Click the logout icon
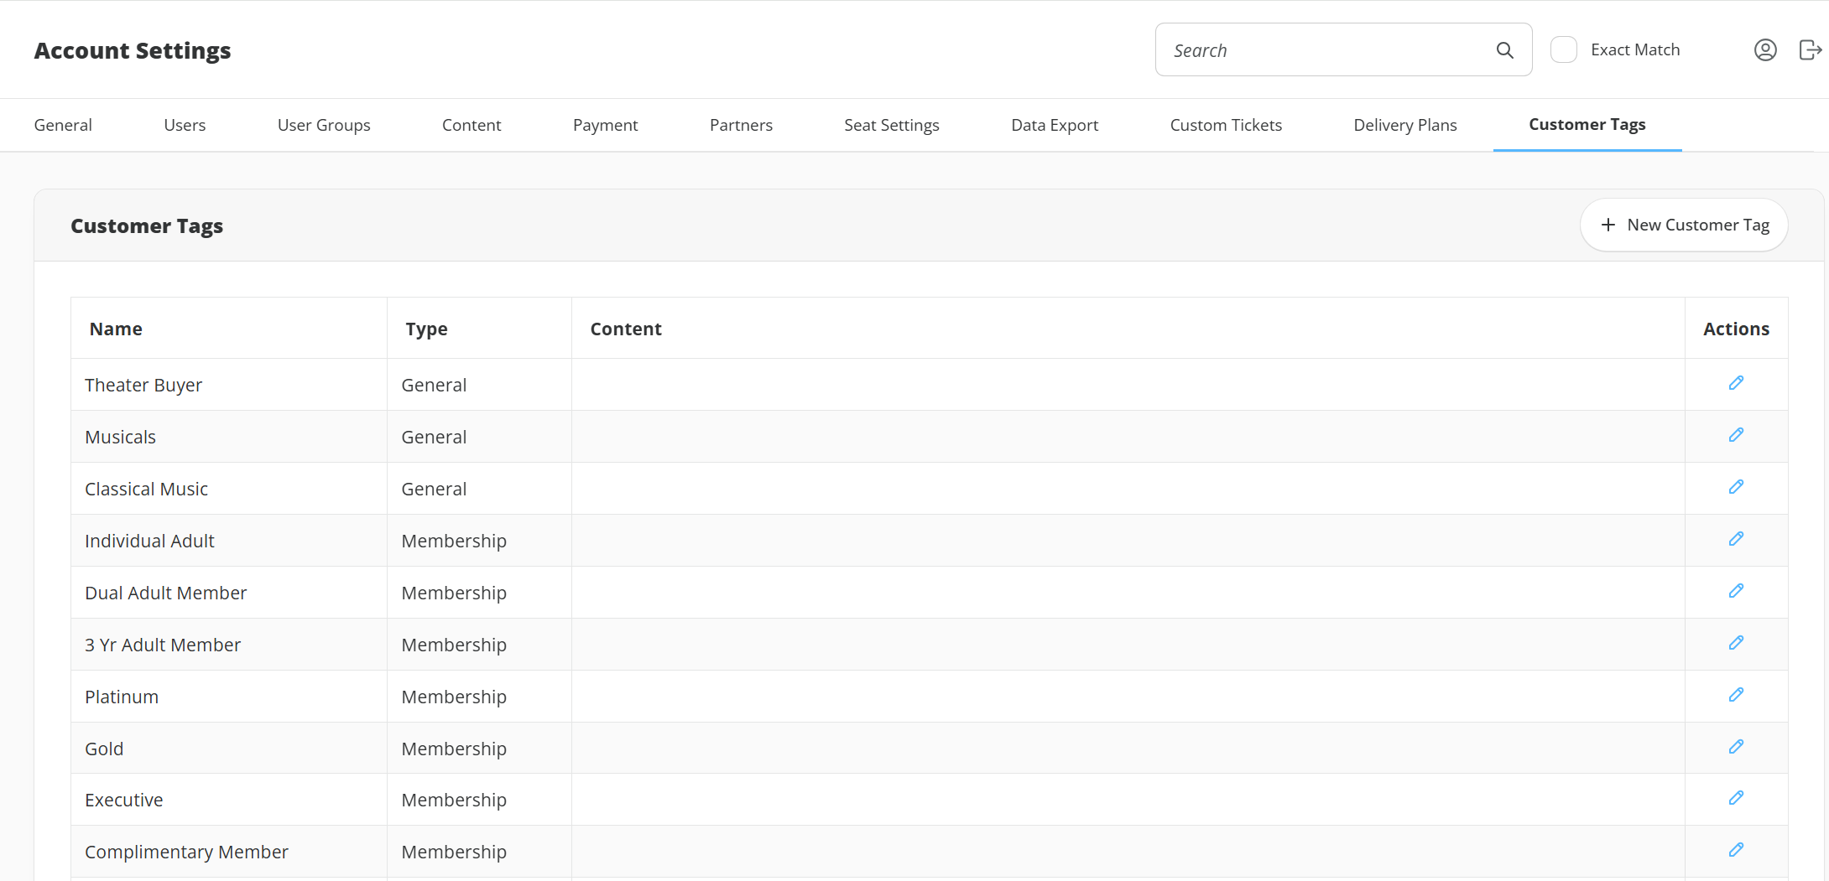Image resolution: width=1829 pixels, height=881 pixels. click(x=1811, y=50)
